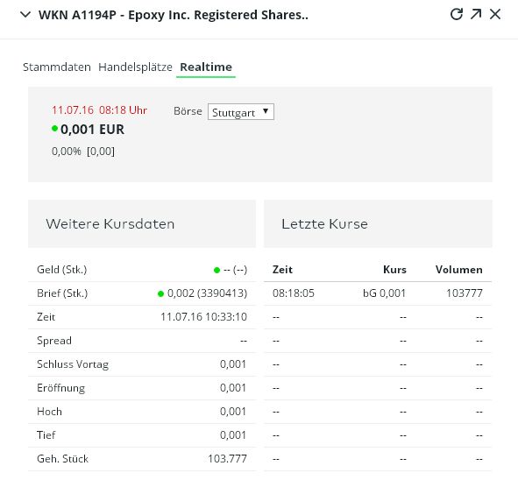Click the Zeit value 11.07.16 10:33:10
518x480 pixels.
pyautogui.click(x=203, y=317)
